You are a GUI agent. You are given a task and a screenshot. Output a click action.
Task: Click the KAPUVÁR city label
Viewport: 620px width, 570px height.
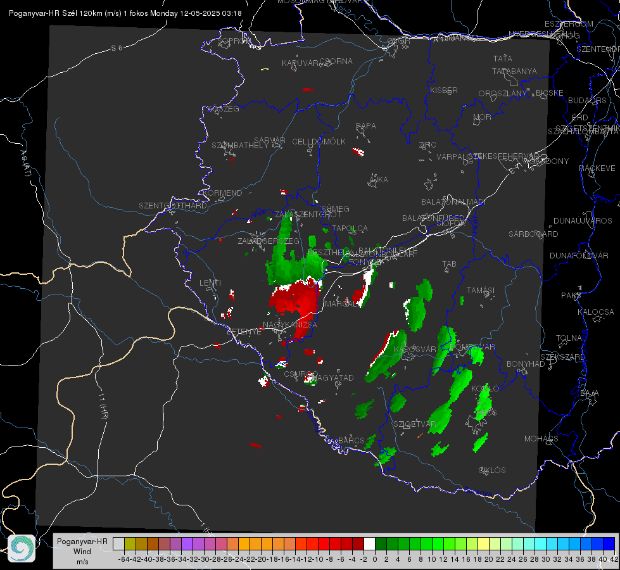[x=301, y=63]
